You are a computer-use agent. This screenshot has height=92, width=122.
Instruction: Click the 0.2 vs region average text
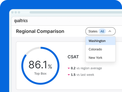coord(86,68)
